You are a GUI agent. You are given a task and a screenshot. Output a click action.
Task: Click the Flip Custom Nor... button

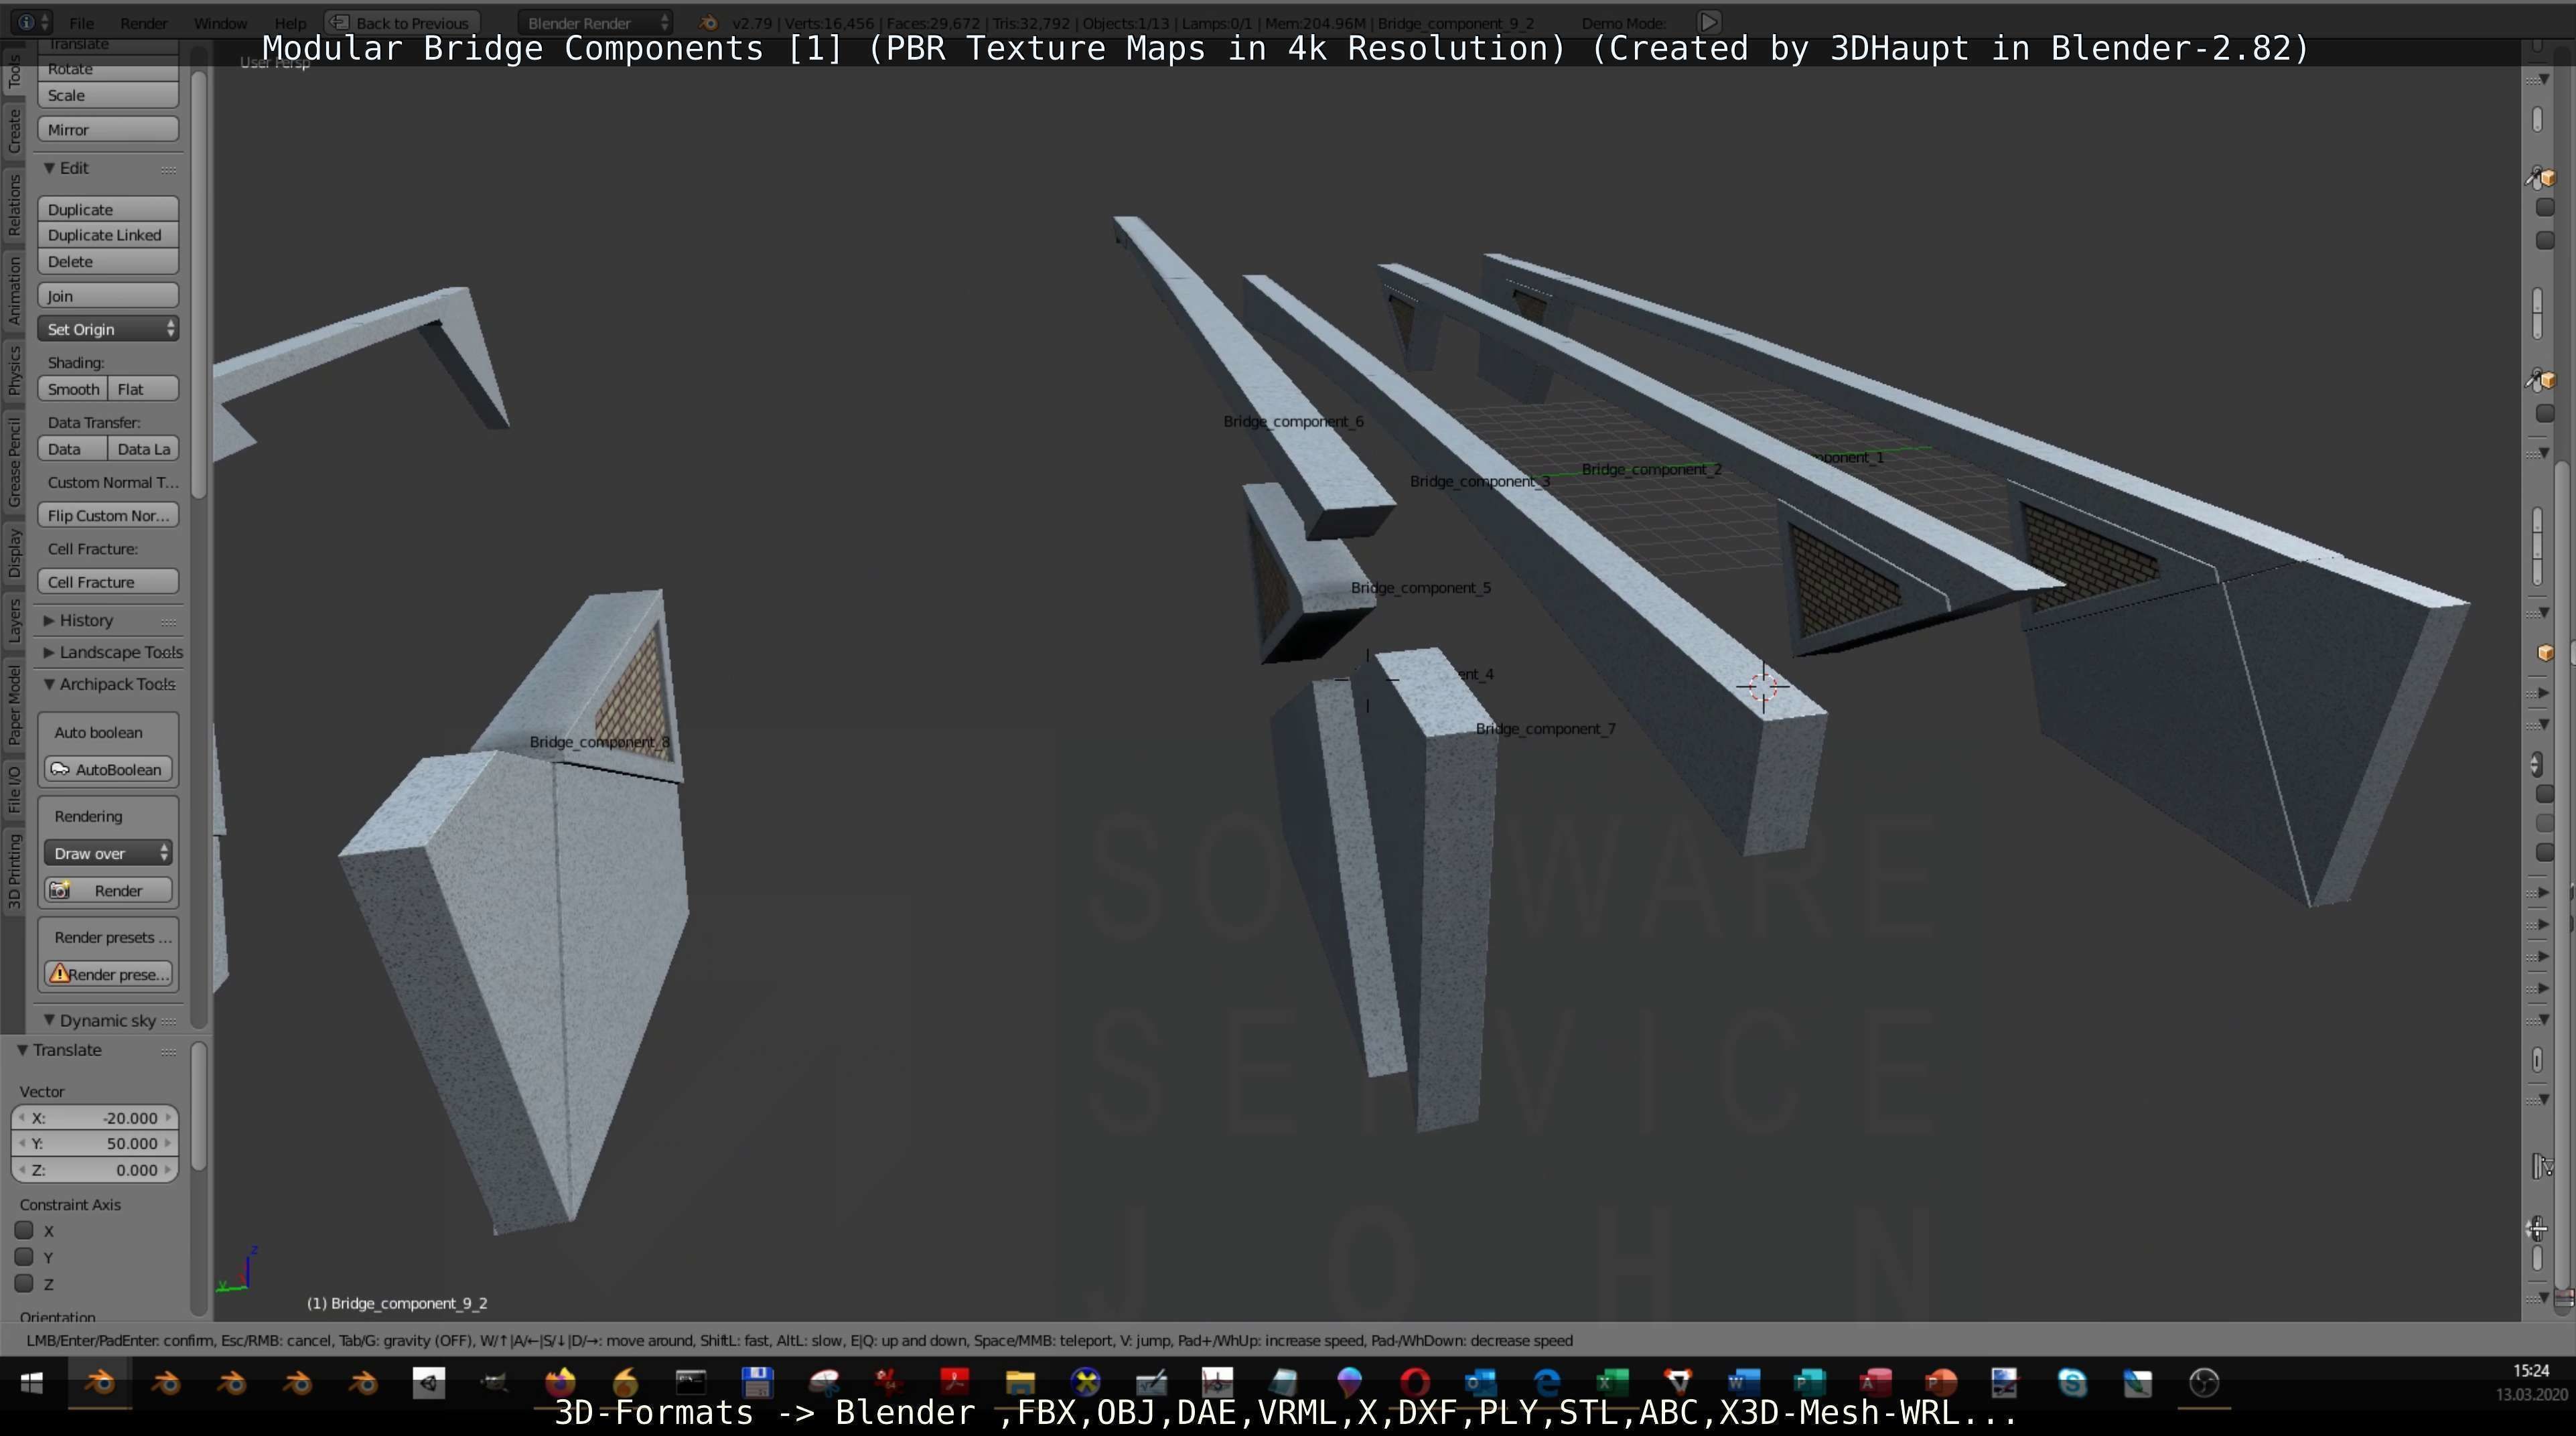click(108, 515)
